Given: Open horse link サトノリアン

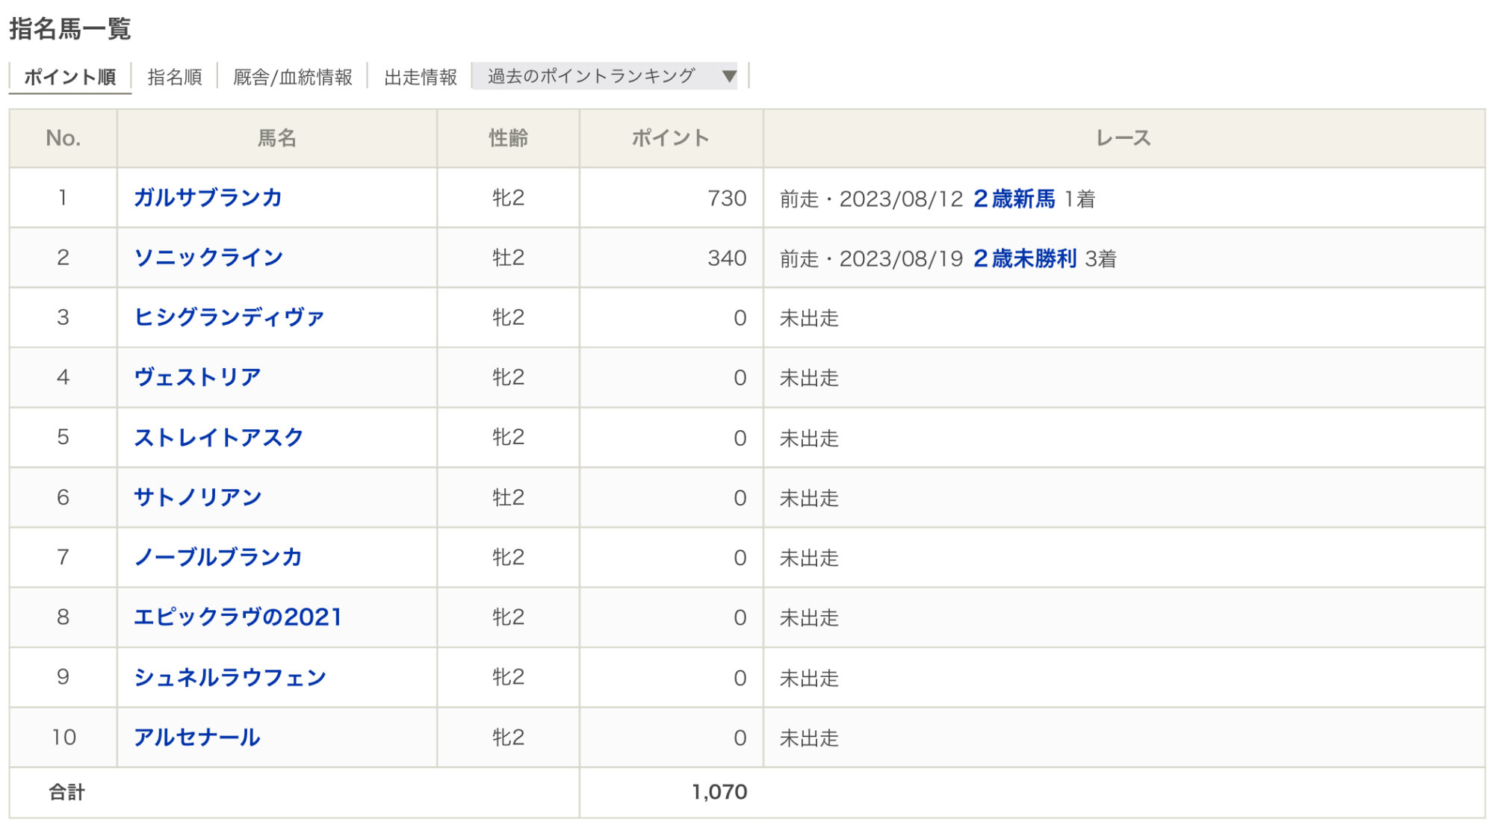Looking at the screenshot, I should pyautogui.click(x=197, y=497).
